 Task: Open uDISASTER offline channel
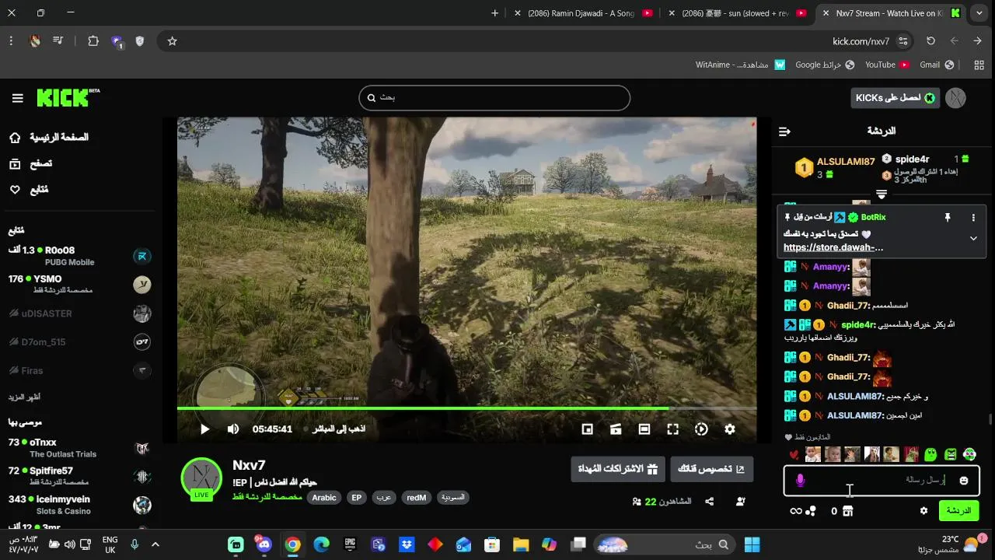coord(79,313)
